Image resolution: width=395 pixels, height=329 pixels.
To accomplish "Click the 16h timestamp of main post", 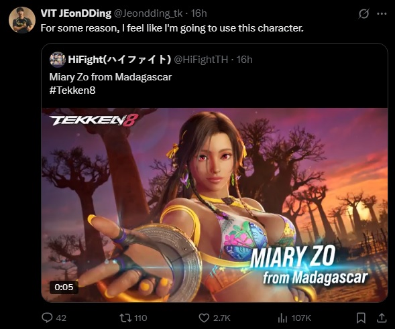I will click(199, 13).
